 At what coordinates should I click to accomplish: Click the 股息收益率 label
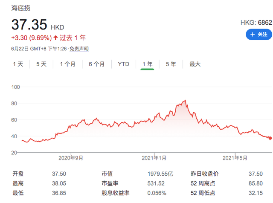(x=116, y=193)
